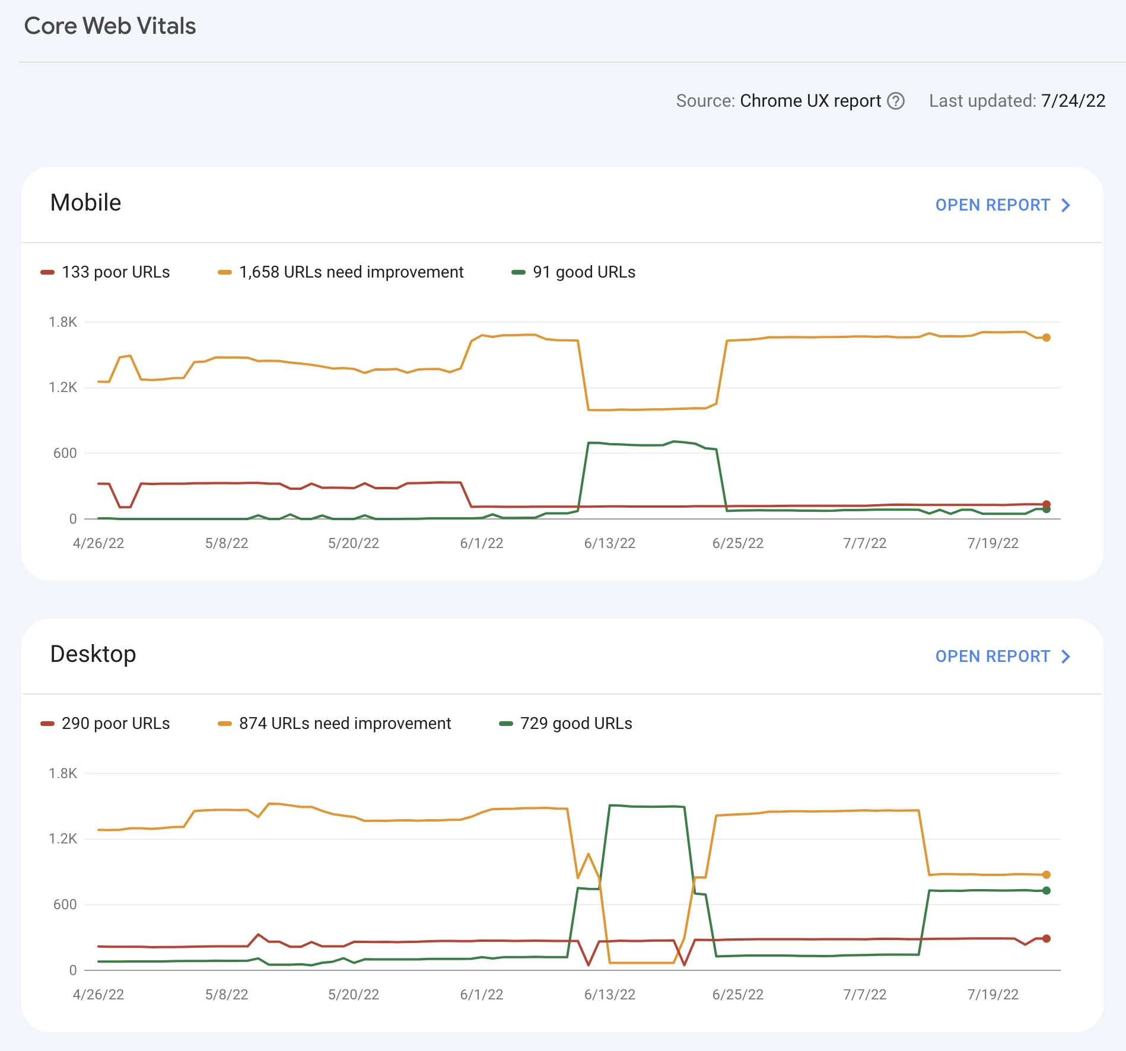Click the Desktop section heading
Viewport: 1126px width, 1051px height.
pos(93,655)
